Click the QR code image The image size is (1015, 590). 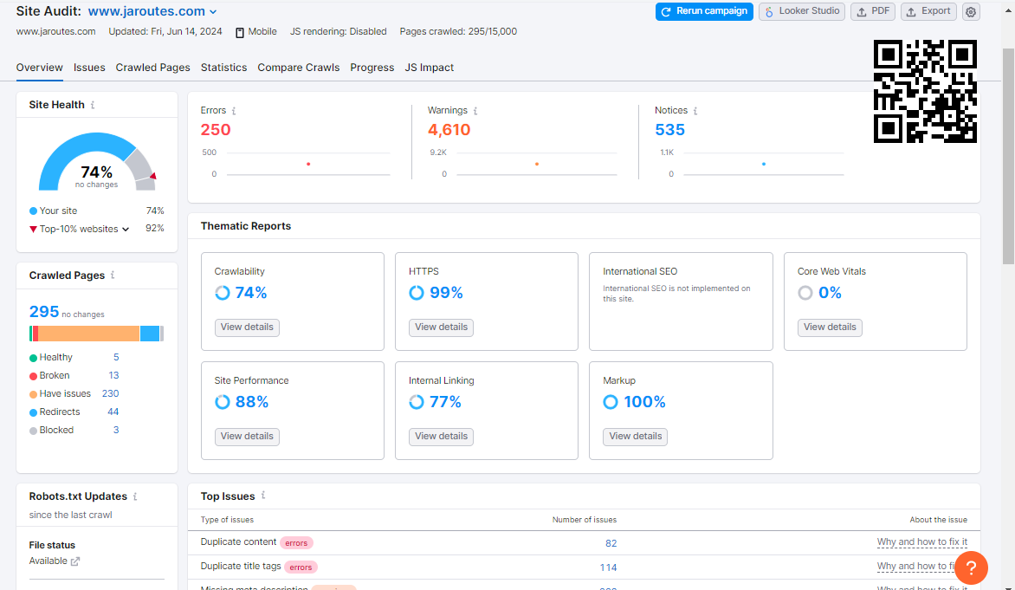pos(925,91)
